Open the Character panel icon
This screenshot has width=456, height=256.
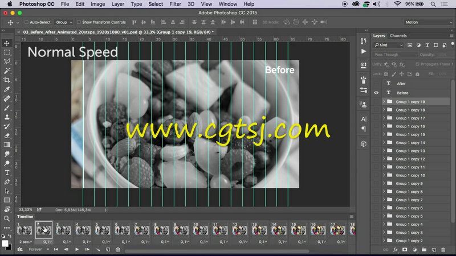coord(364,119)
